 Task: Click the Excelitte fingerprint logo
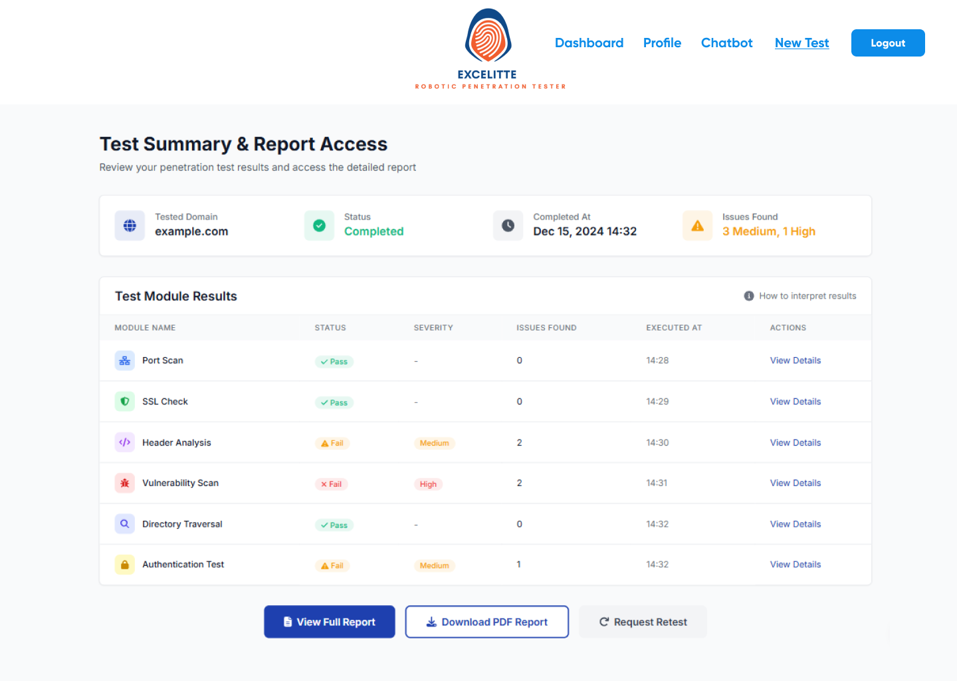[x=488, y=36]
